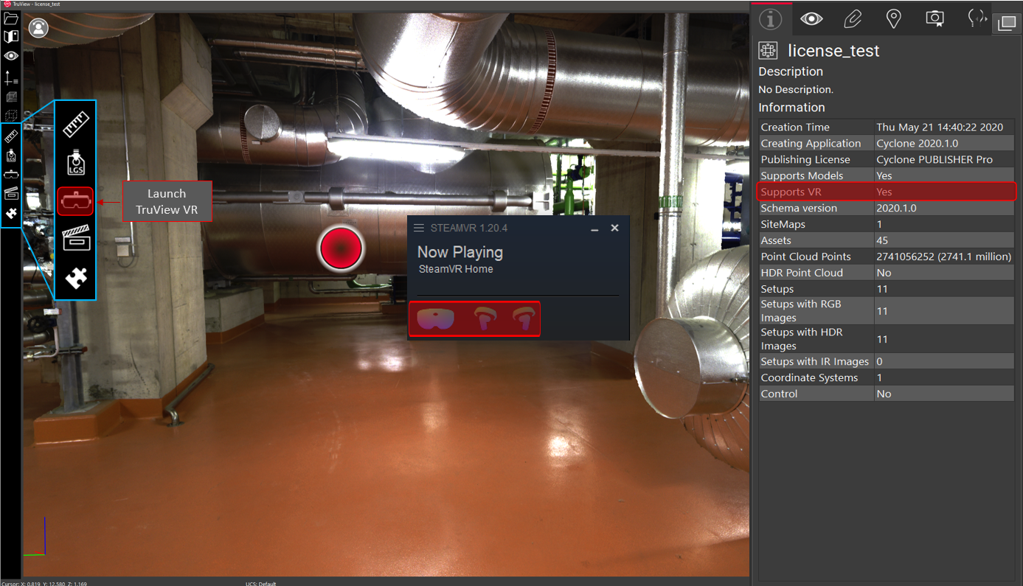Click the detach panel windows button
1023x586 pixels.
click(x=1006, y=24)
